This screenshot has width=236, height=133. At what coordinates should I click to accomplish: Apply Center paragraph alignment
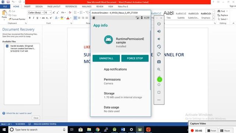[79, 18]
